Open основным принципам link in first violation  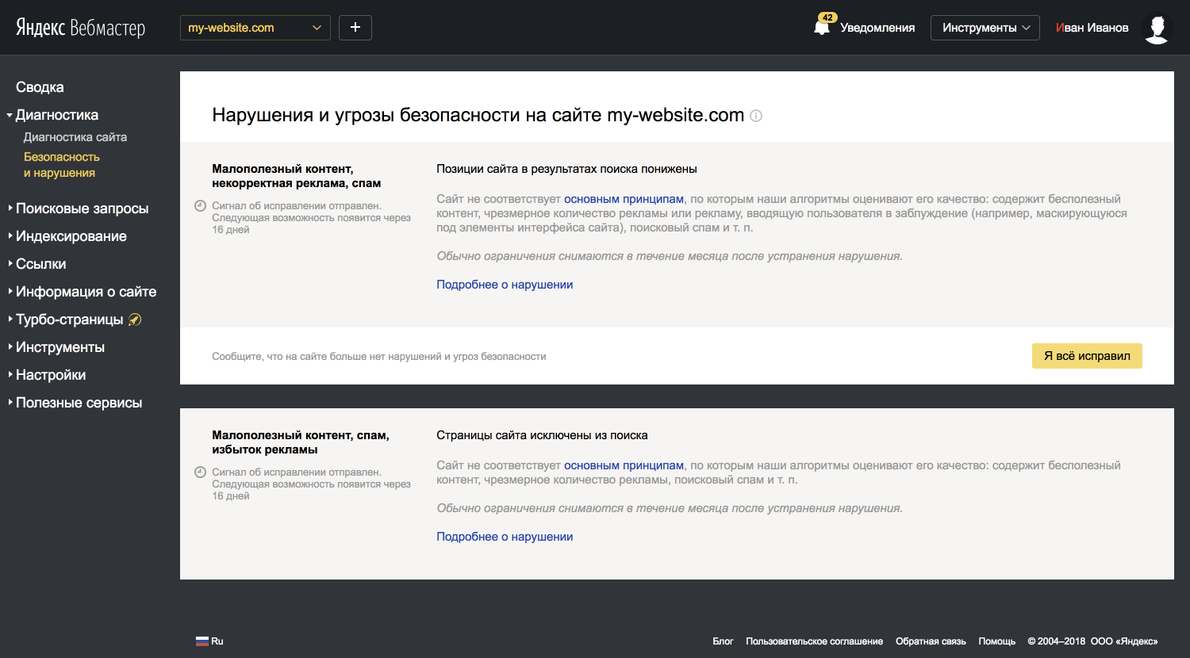[x=624, y=199]
